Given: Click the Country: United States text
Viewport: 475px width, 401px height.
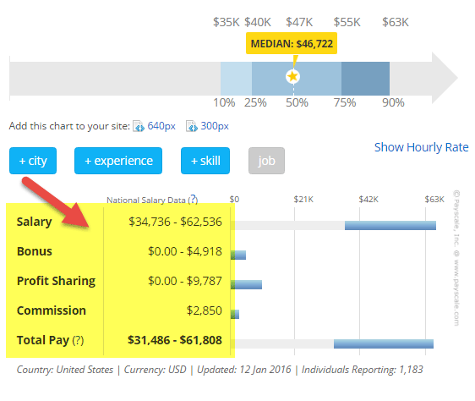Looking at the screenshot, I should tap(65, 370).
